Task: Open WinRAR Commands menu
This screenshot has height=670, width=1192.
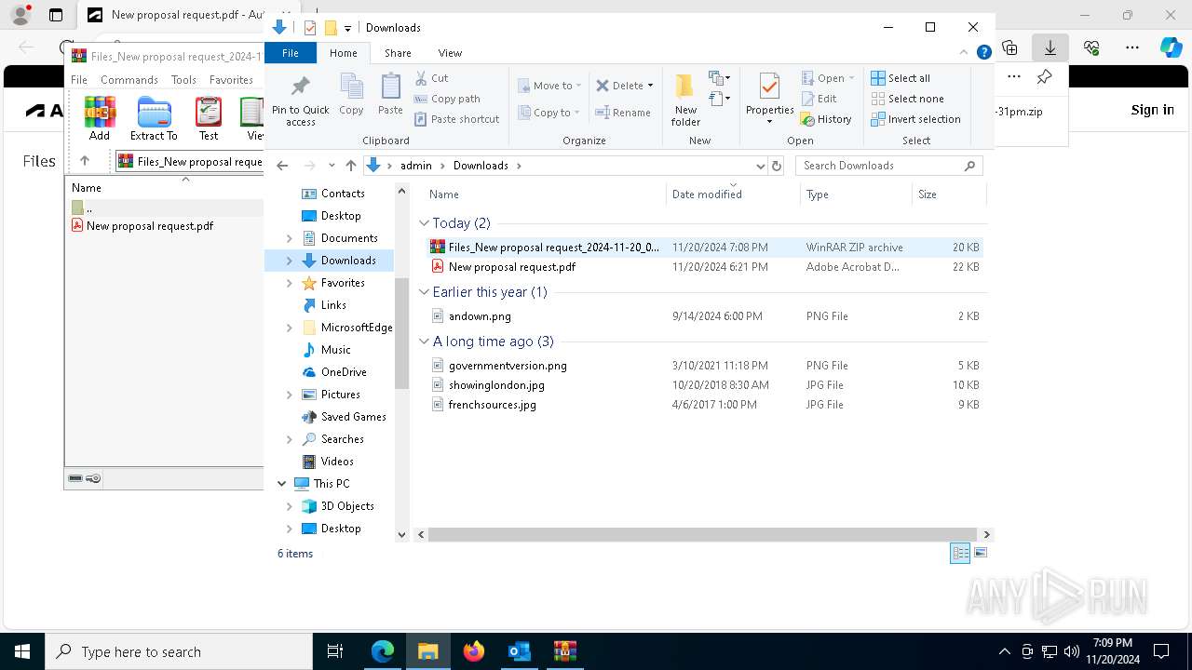Action: pos(129,80)
